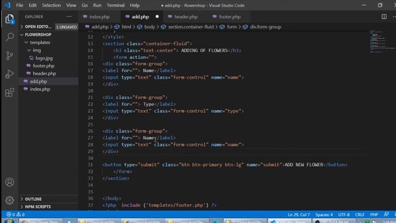The image size is (396, 223).
Task: Click the Windows Start button
Action: point(9,221)
